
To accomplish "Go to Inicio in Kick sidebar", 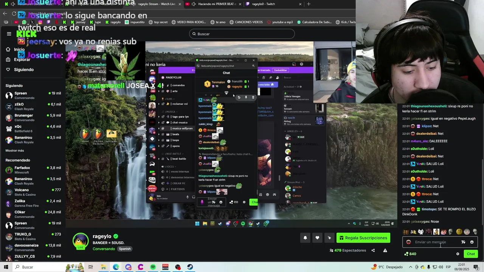I will coord(19,49).
